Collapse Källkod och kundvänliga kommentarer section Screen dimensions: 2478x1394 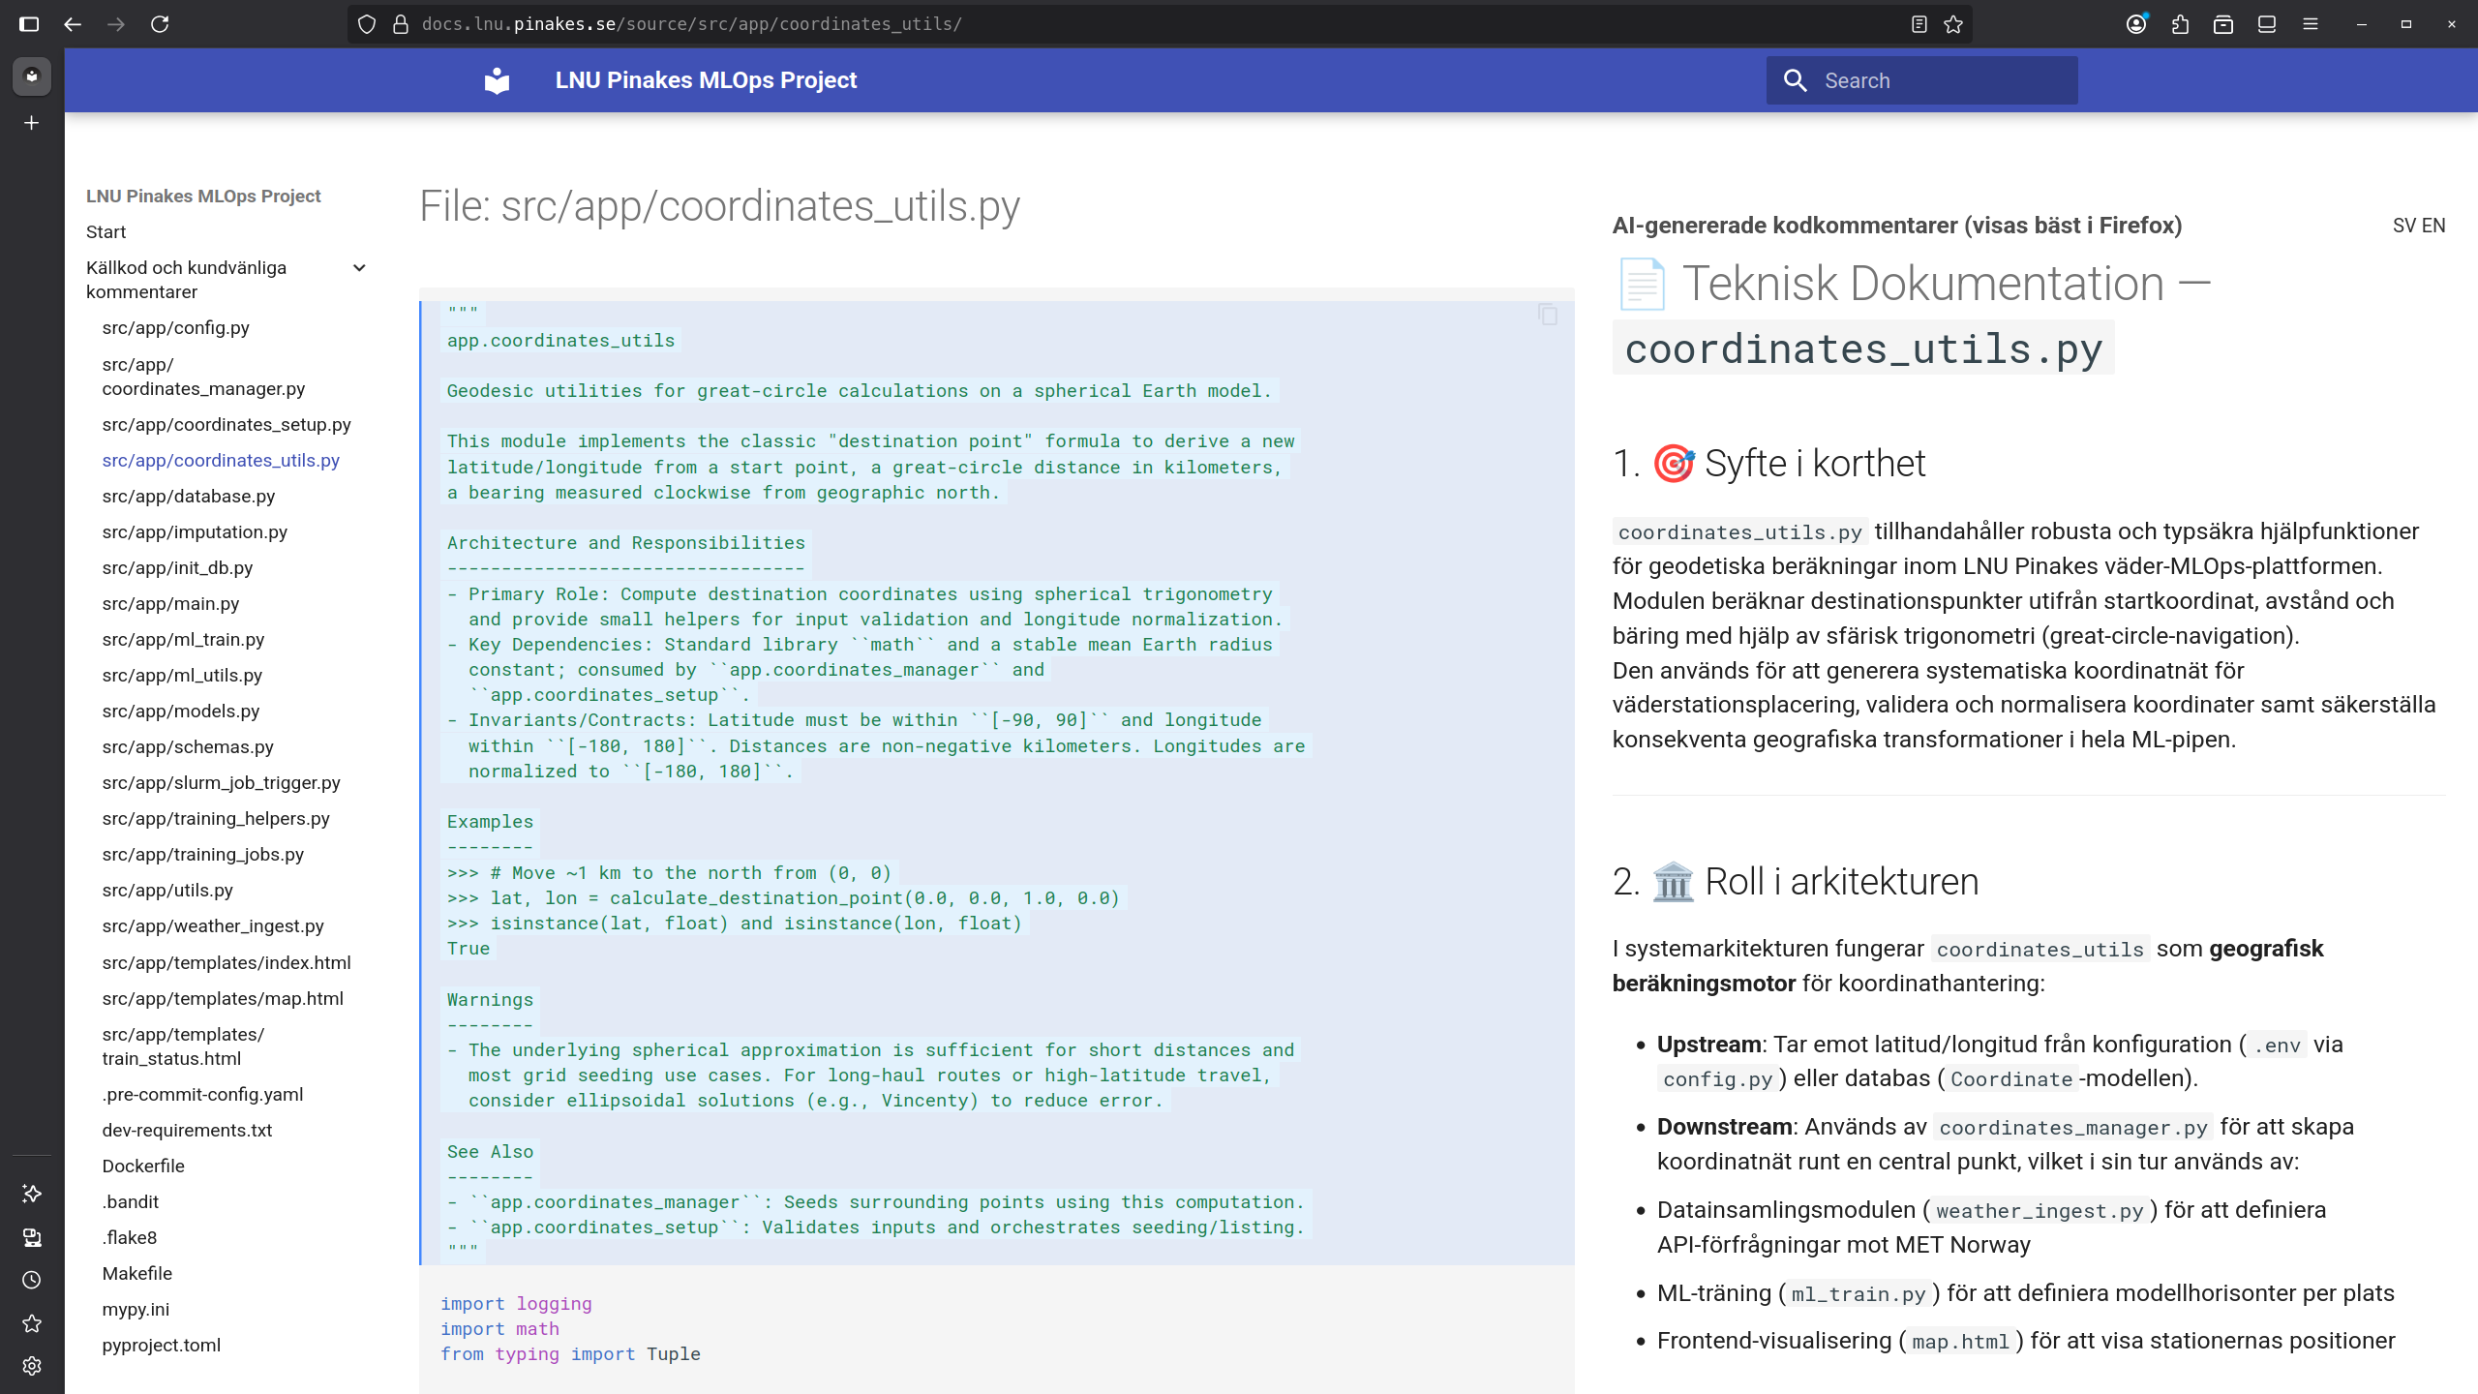coord(359,268)
